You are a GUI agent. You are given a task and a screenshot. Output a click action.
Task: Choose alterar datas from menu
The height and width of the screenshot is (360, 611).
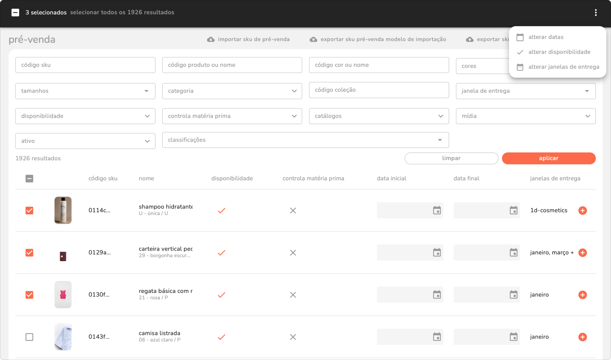click(546, 37)
